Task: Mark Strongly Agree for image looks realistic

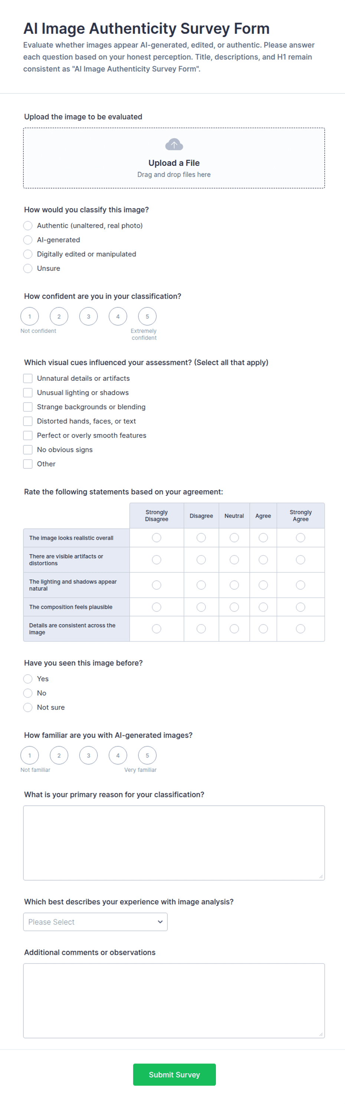Action: [x=300, y=537]
